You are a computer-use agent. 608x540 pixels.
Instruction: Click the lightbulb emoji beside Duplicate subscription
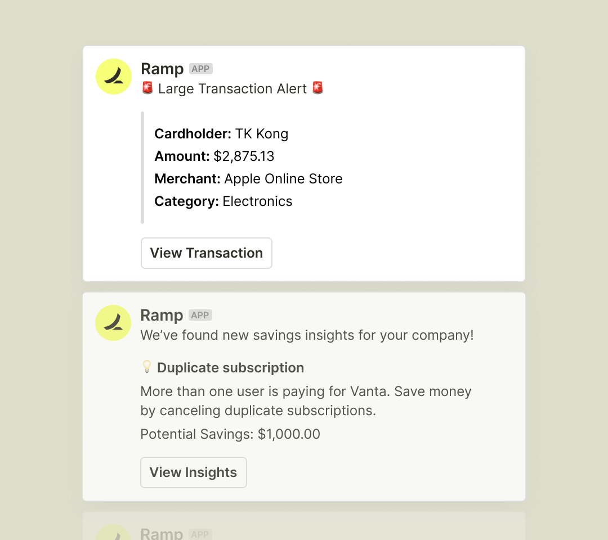coord(146,367)
